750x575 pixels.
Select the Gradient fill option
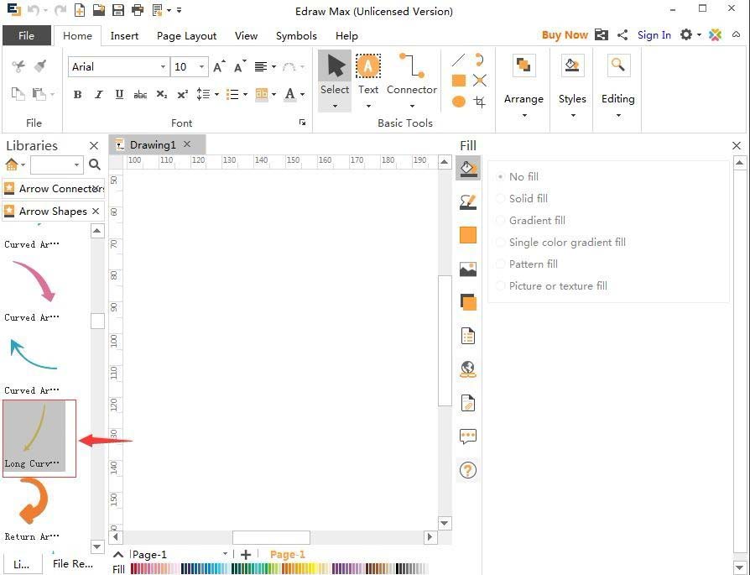coord(537,221)
